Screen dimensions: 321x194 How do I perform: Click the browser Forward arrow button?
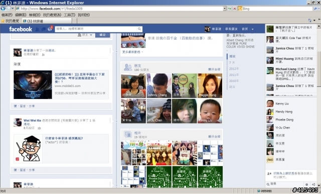[x=9, y=8]
